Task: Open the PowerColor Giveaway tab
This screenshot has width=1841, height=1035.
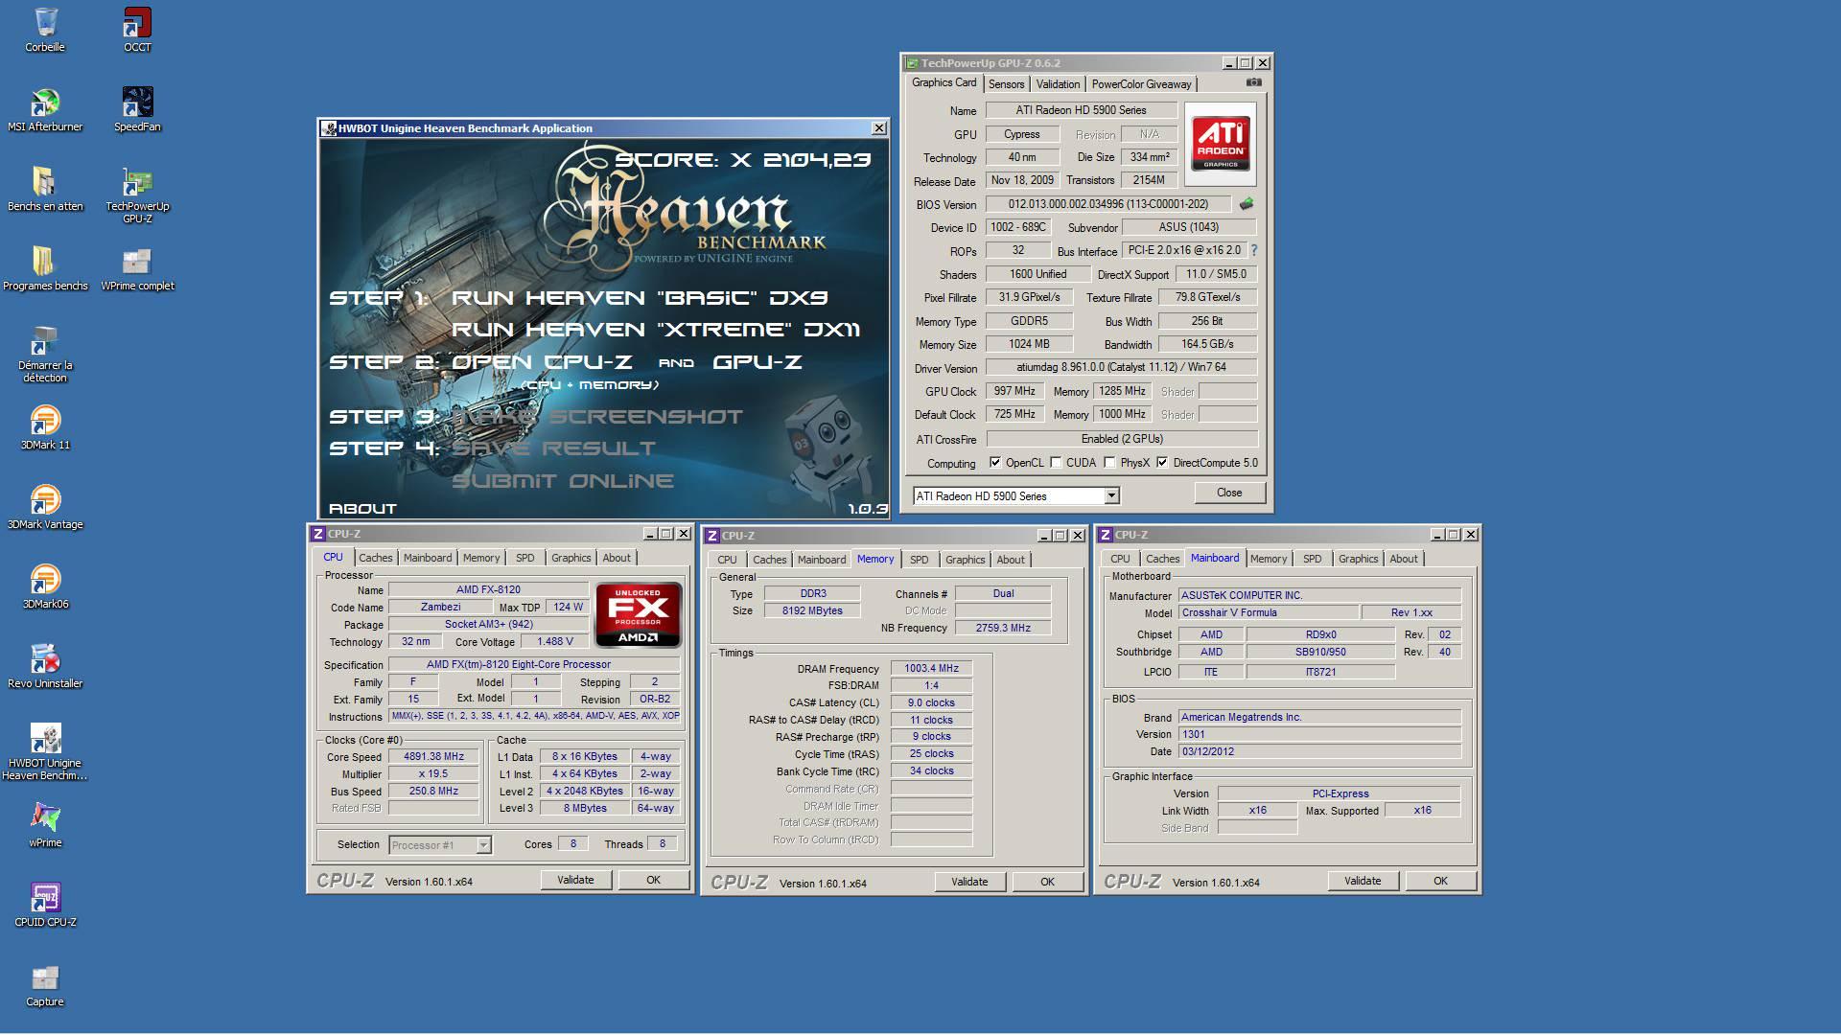Action: point(1141,84)
